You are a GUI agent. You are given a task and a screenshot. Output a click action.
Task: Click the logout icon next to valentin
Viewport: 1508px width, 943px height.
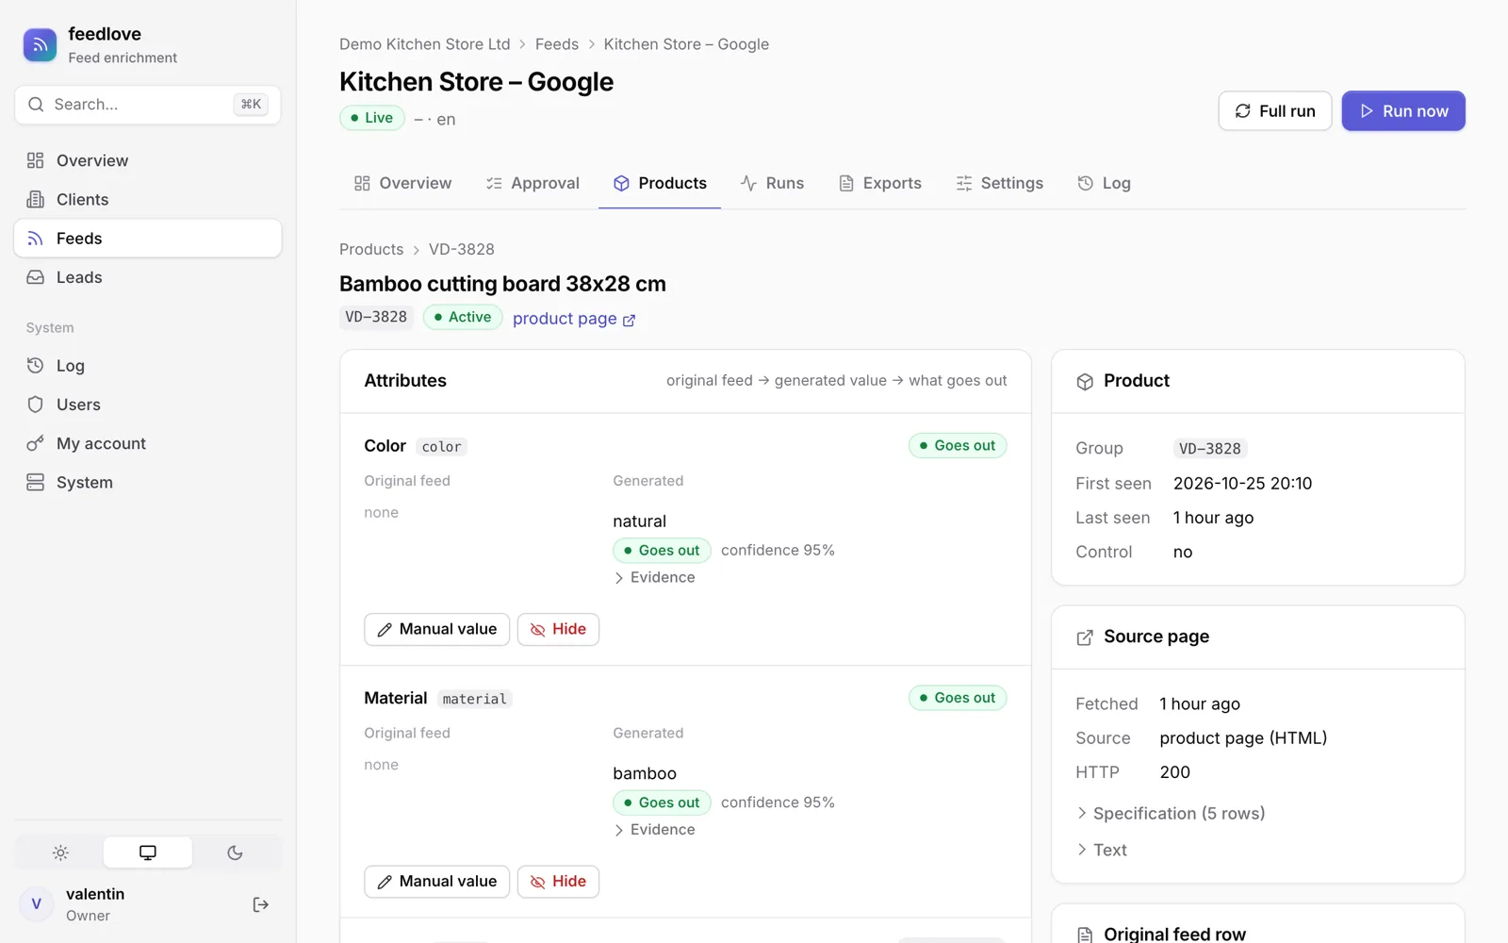pos(261,904)
